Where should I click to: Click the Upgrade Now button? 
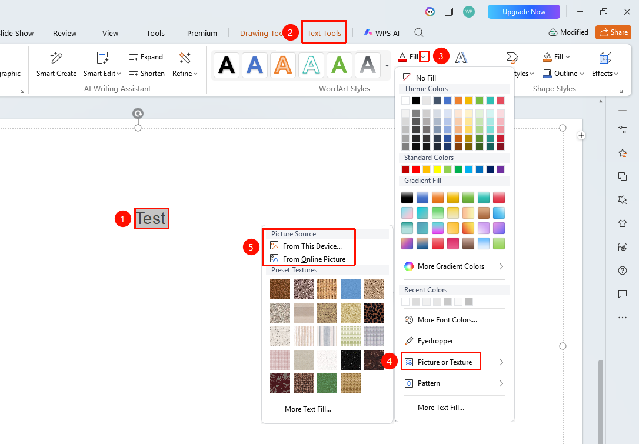point(524,12)
